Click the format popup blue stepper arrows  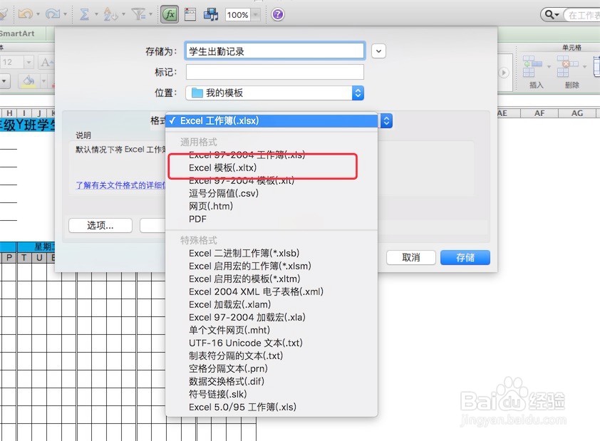[386, 121]
